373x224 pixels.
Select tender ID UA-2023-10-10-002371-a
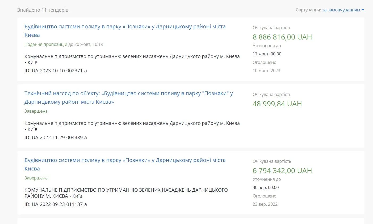(56, 71)
